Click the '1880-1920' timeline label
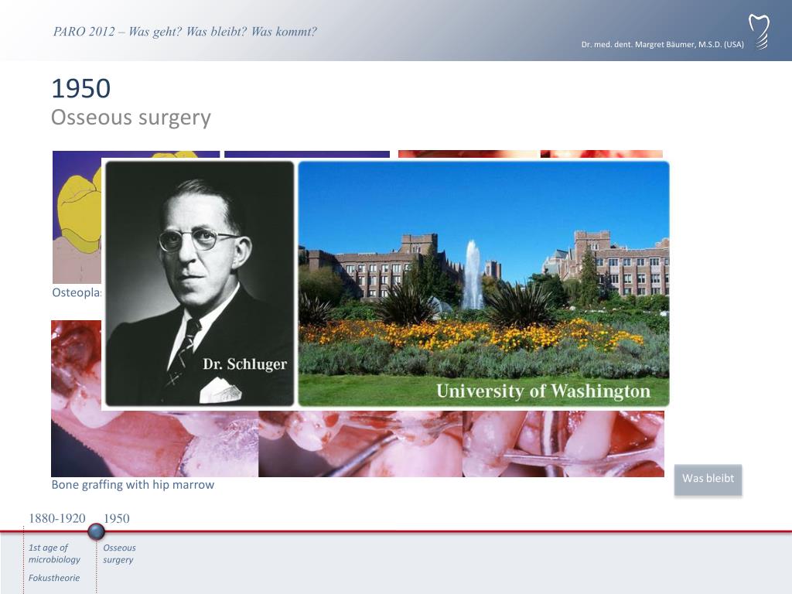Viewport: 792px width, 594px height. [57, 518]
